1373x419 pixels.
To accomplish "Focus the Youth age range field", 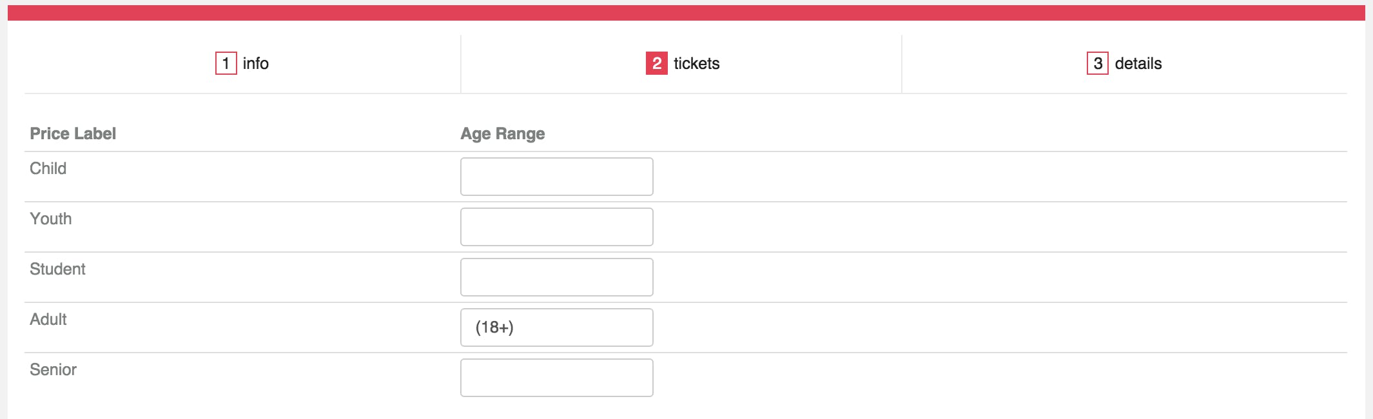I will pos(557,227).
